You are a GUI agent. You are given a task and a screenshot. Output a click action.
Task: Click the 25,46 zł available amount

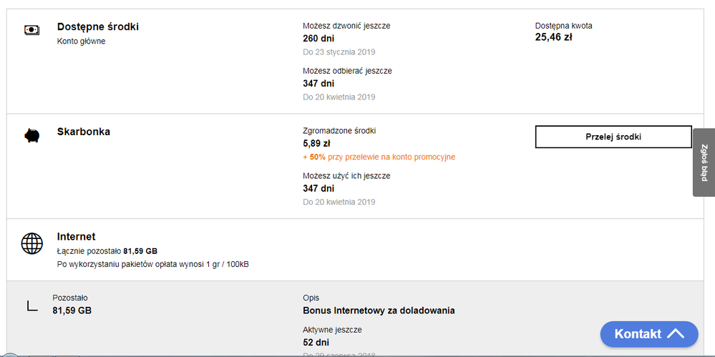pos(553,37)
